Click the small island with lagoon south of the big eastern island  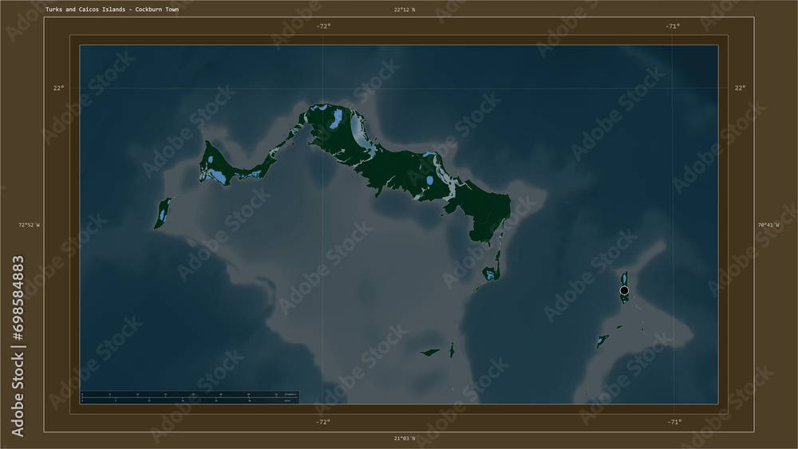coord(491,274)
